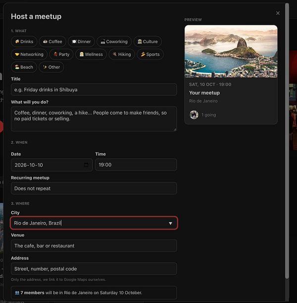Close the Host a meetup dialog

point(278,13)
